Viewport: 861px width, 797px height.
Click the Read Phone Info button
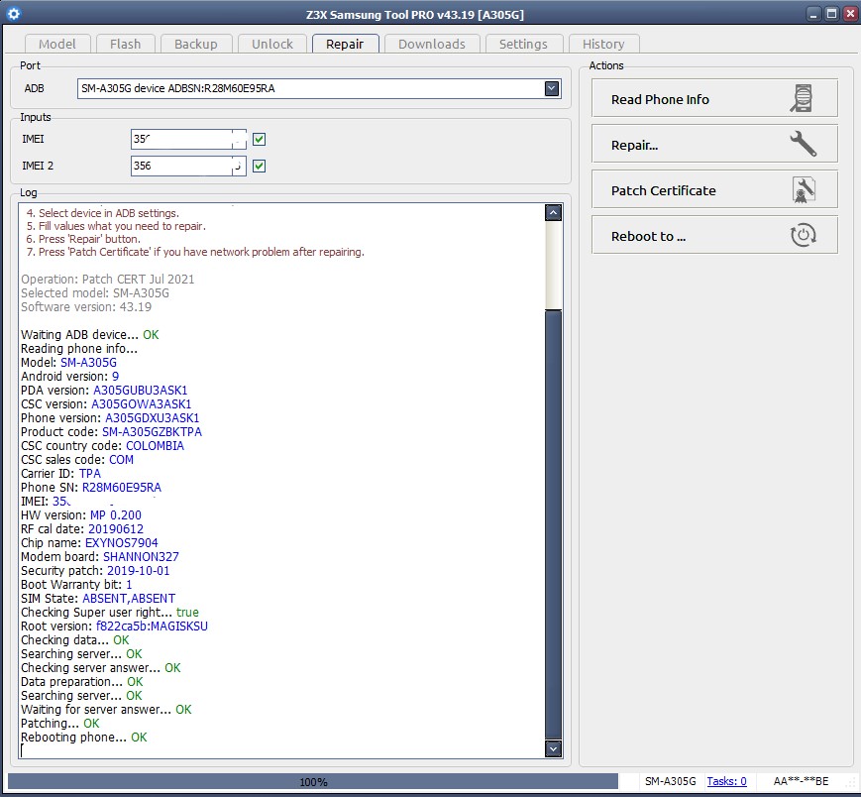714,98
